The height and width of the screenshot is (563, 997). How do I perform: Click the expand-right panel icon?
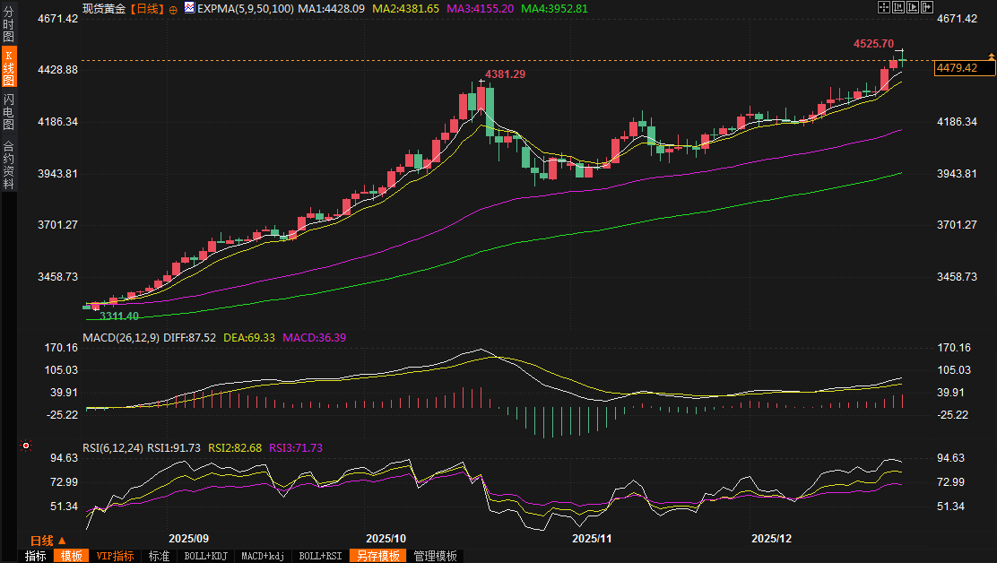tap(929, 7)
